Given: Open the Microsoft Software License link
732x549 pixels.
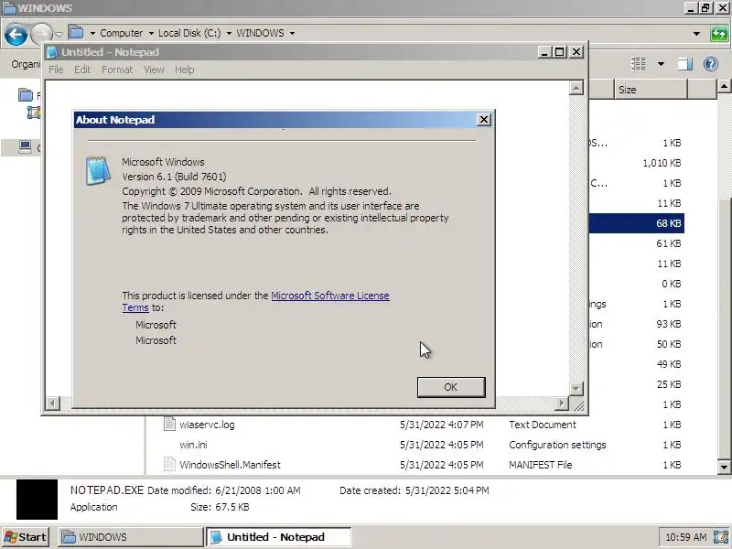Looking at the screenshot, I should (x=329, y=296).
